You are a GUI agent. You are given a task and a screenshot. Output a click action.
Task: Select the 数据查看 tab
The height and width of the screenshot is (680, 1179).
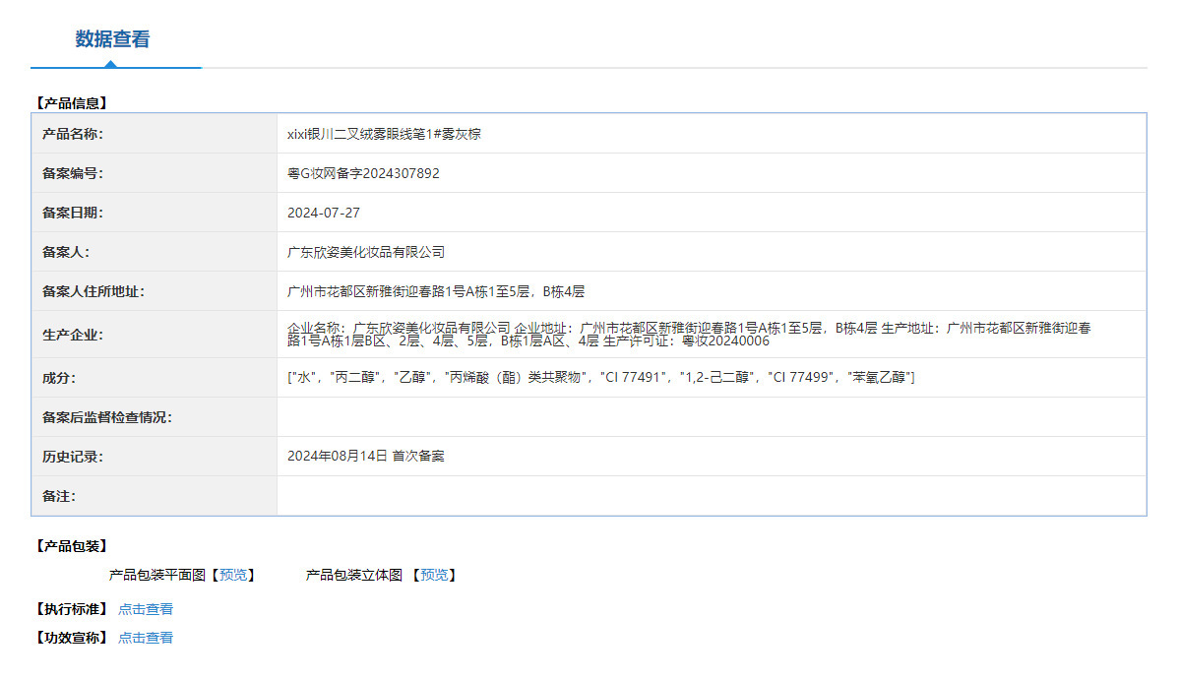[x=113, y=39]
